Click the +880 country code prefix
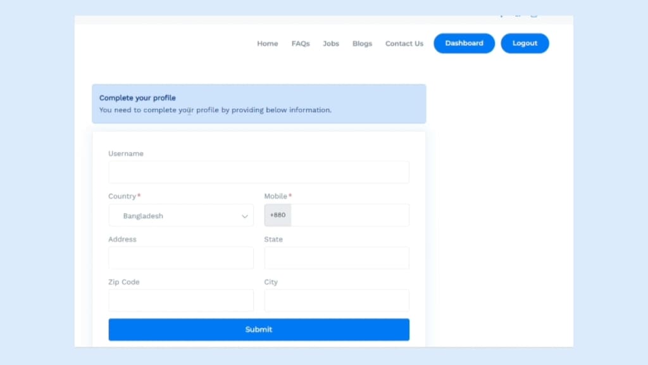 pos(278,215)
